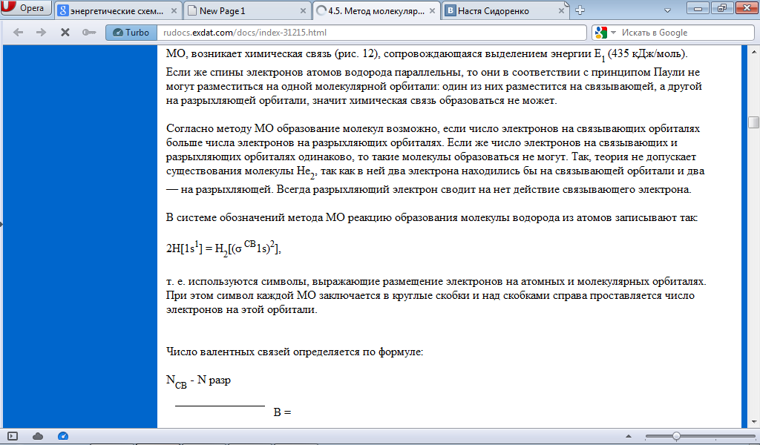Close the New Page 1 tab
The width and height of the screenshot is (760, 445).
pyautogui.click(x=303, y=10)
